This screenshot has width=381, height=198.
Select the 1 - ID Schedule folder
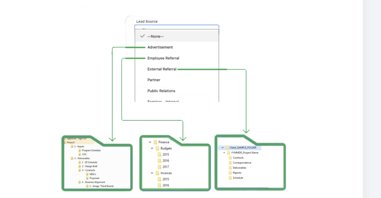(x=89, y=162)
